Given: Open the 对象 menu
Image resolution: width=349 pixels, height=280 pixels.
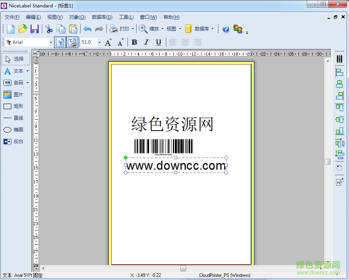Looking at the screenshot, I should click(x=77, y=17).
